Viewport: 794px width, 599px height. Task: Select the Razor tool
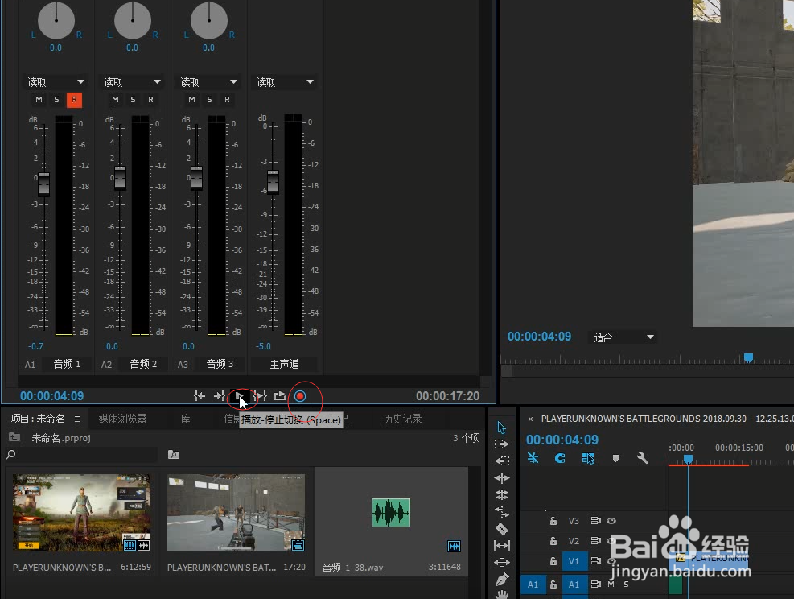501,529
